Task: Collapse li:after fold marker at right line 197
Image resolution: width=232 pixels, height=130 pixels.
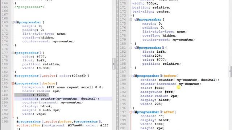Action: (131, 112)
